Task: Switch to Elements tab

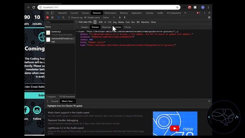Action: [x=62, y=13]
